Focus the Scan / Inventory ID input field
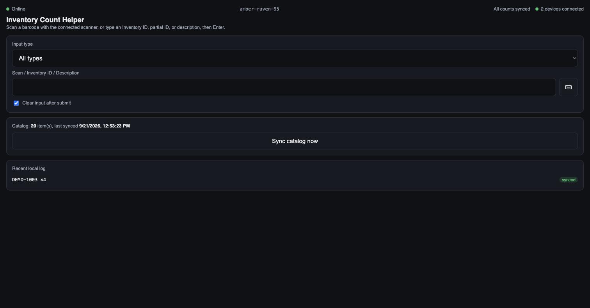590x308 pixels. pos(284,87)
